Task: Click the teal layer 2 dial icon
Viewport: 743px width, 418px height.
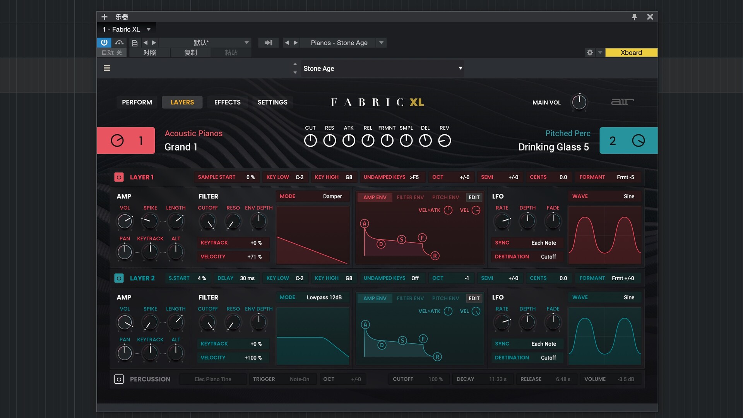Action: (638, 140)
